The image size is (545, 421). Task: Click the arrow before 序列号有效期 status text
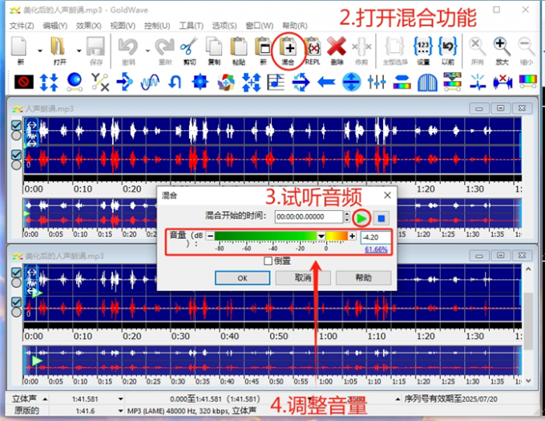pos(398,399)
